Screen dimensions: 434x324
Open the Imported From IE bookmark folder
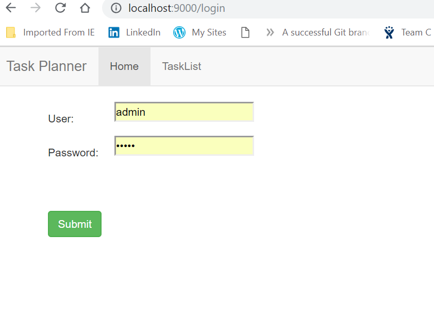51,32
